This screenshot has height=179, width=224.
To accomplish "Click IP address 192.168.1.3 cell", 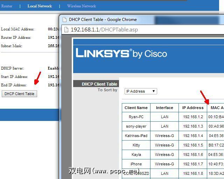I will click(x=193, y=126).
